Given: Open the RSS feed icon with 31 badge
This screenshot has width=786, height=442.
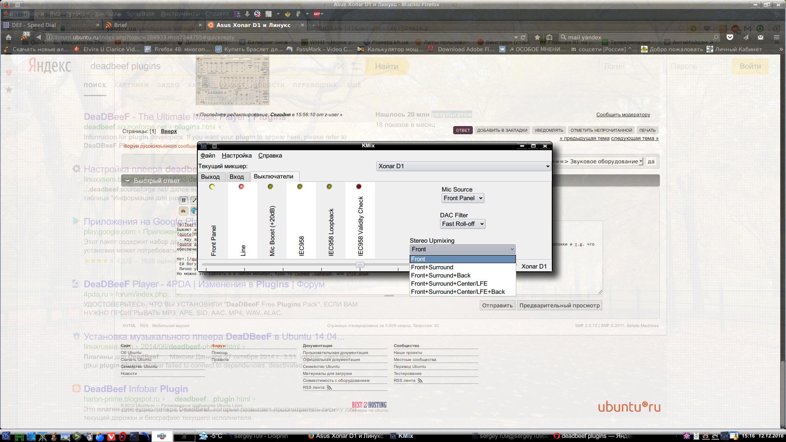Looking at the screenshot, I should [25, 36].
